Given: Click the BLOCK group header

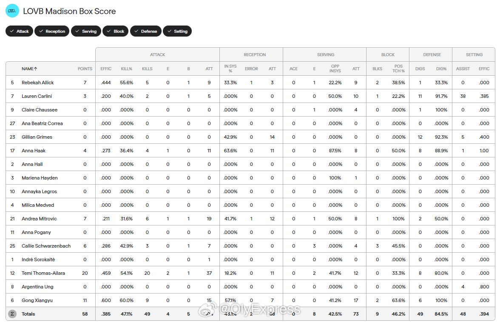Looking at the screenshot, I should pyautogui.click(x=388, y=54).
